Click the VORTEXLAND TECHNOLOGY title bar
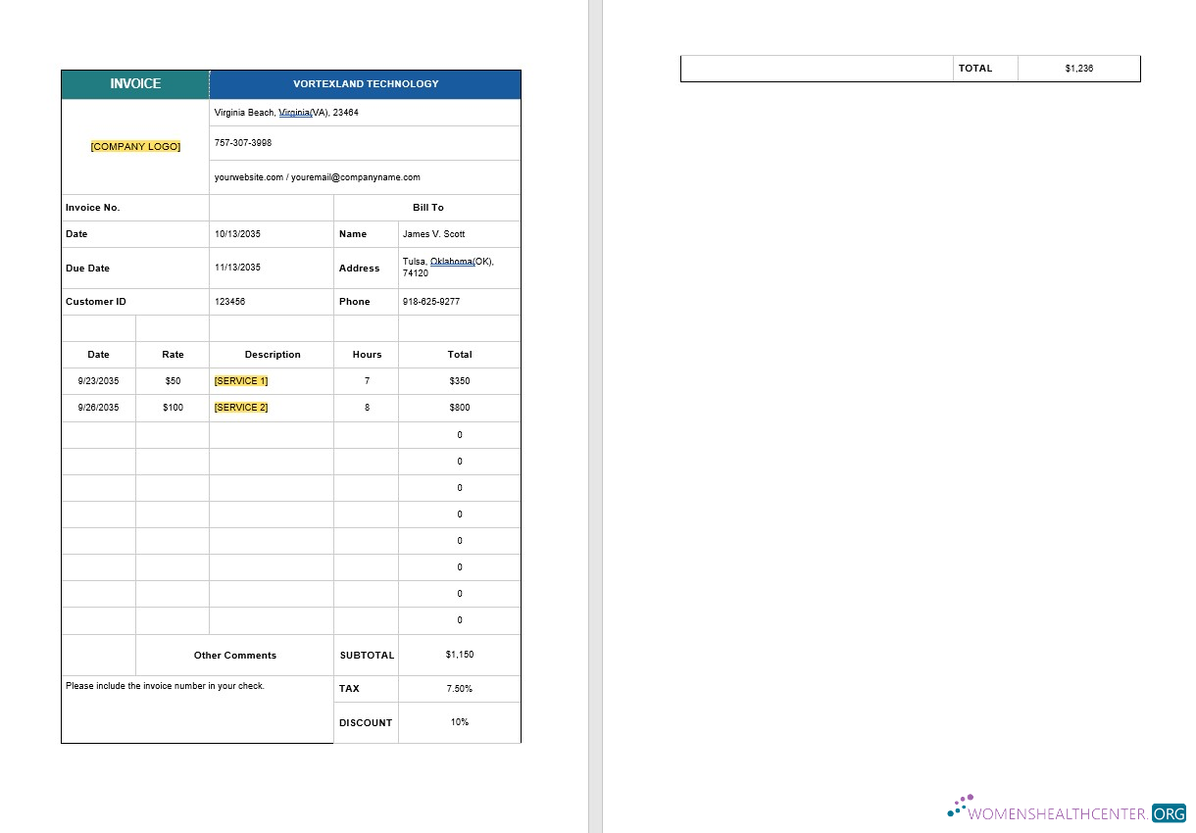Screen dimensions: 1196x833 coord(364,84)
